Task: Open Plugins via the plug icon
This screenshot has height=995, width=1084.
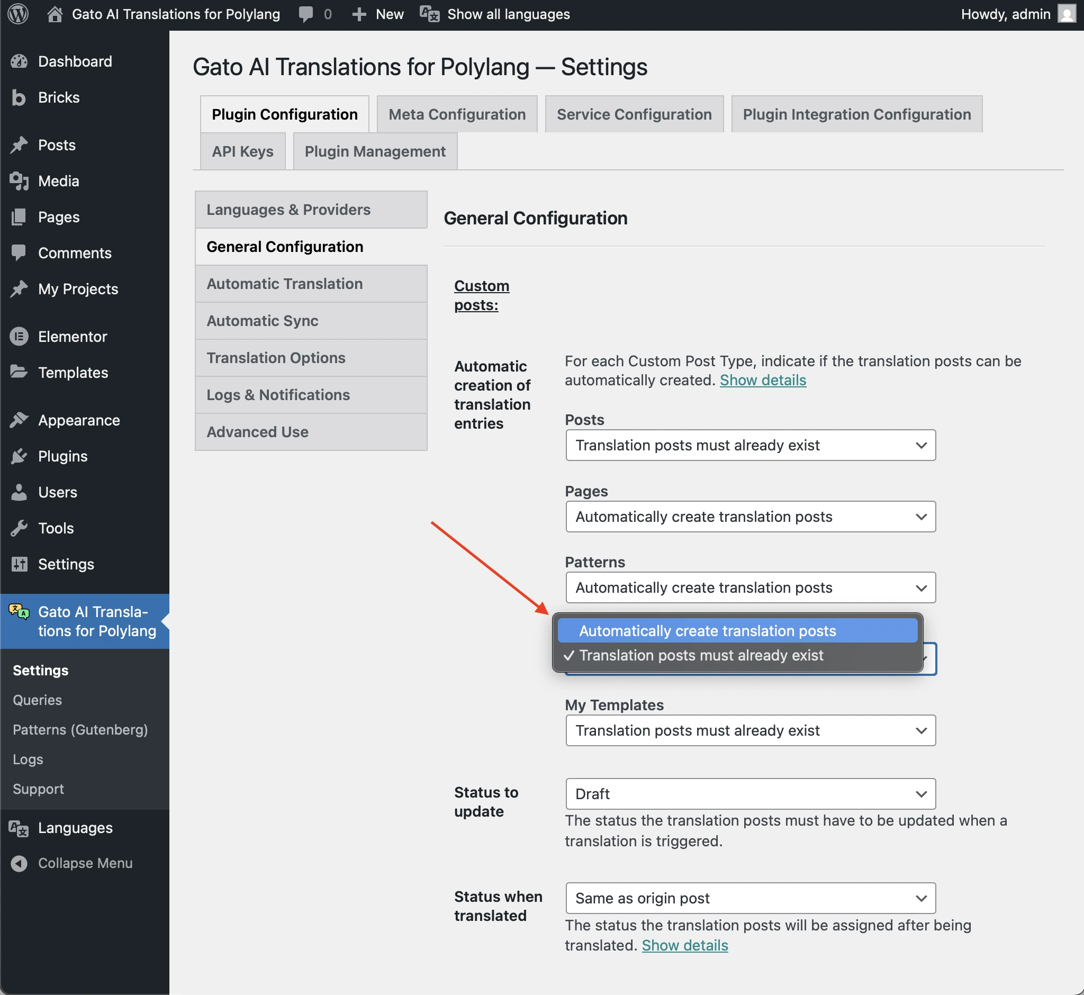Action: pos(19,456)
